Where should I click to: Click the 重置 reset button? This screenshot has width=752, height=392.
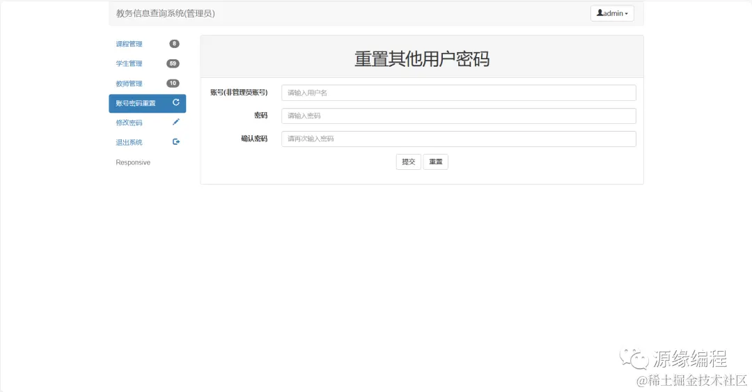click(x=435, y=162)
